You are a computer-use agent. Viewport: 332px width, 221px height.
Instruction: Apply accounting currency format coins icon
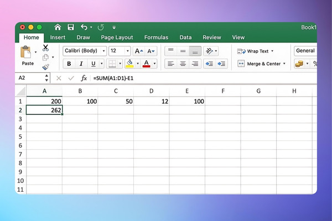click(299, 64)
